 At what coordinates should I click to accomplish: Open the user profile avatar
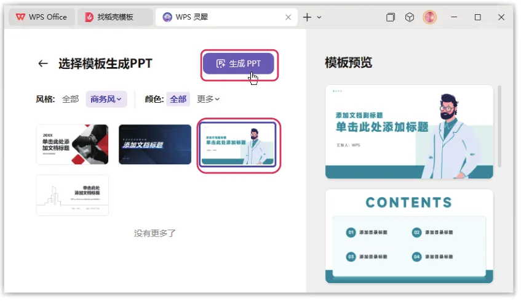pyautogui.click(x=429, y=17)
